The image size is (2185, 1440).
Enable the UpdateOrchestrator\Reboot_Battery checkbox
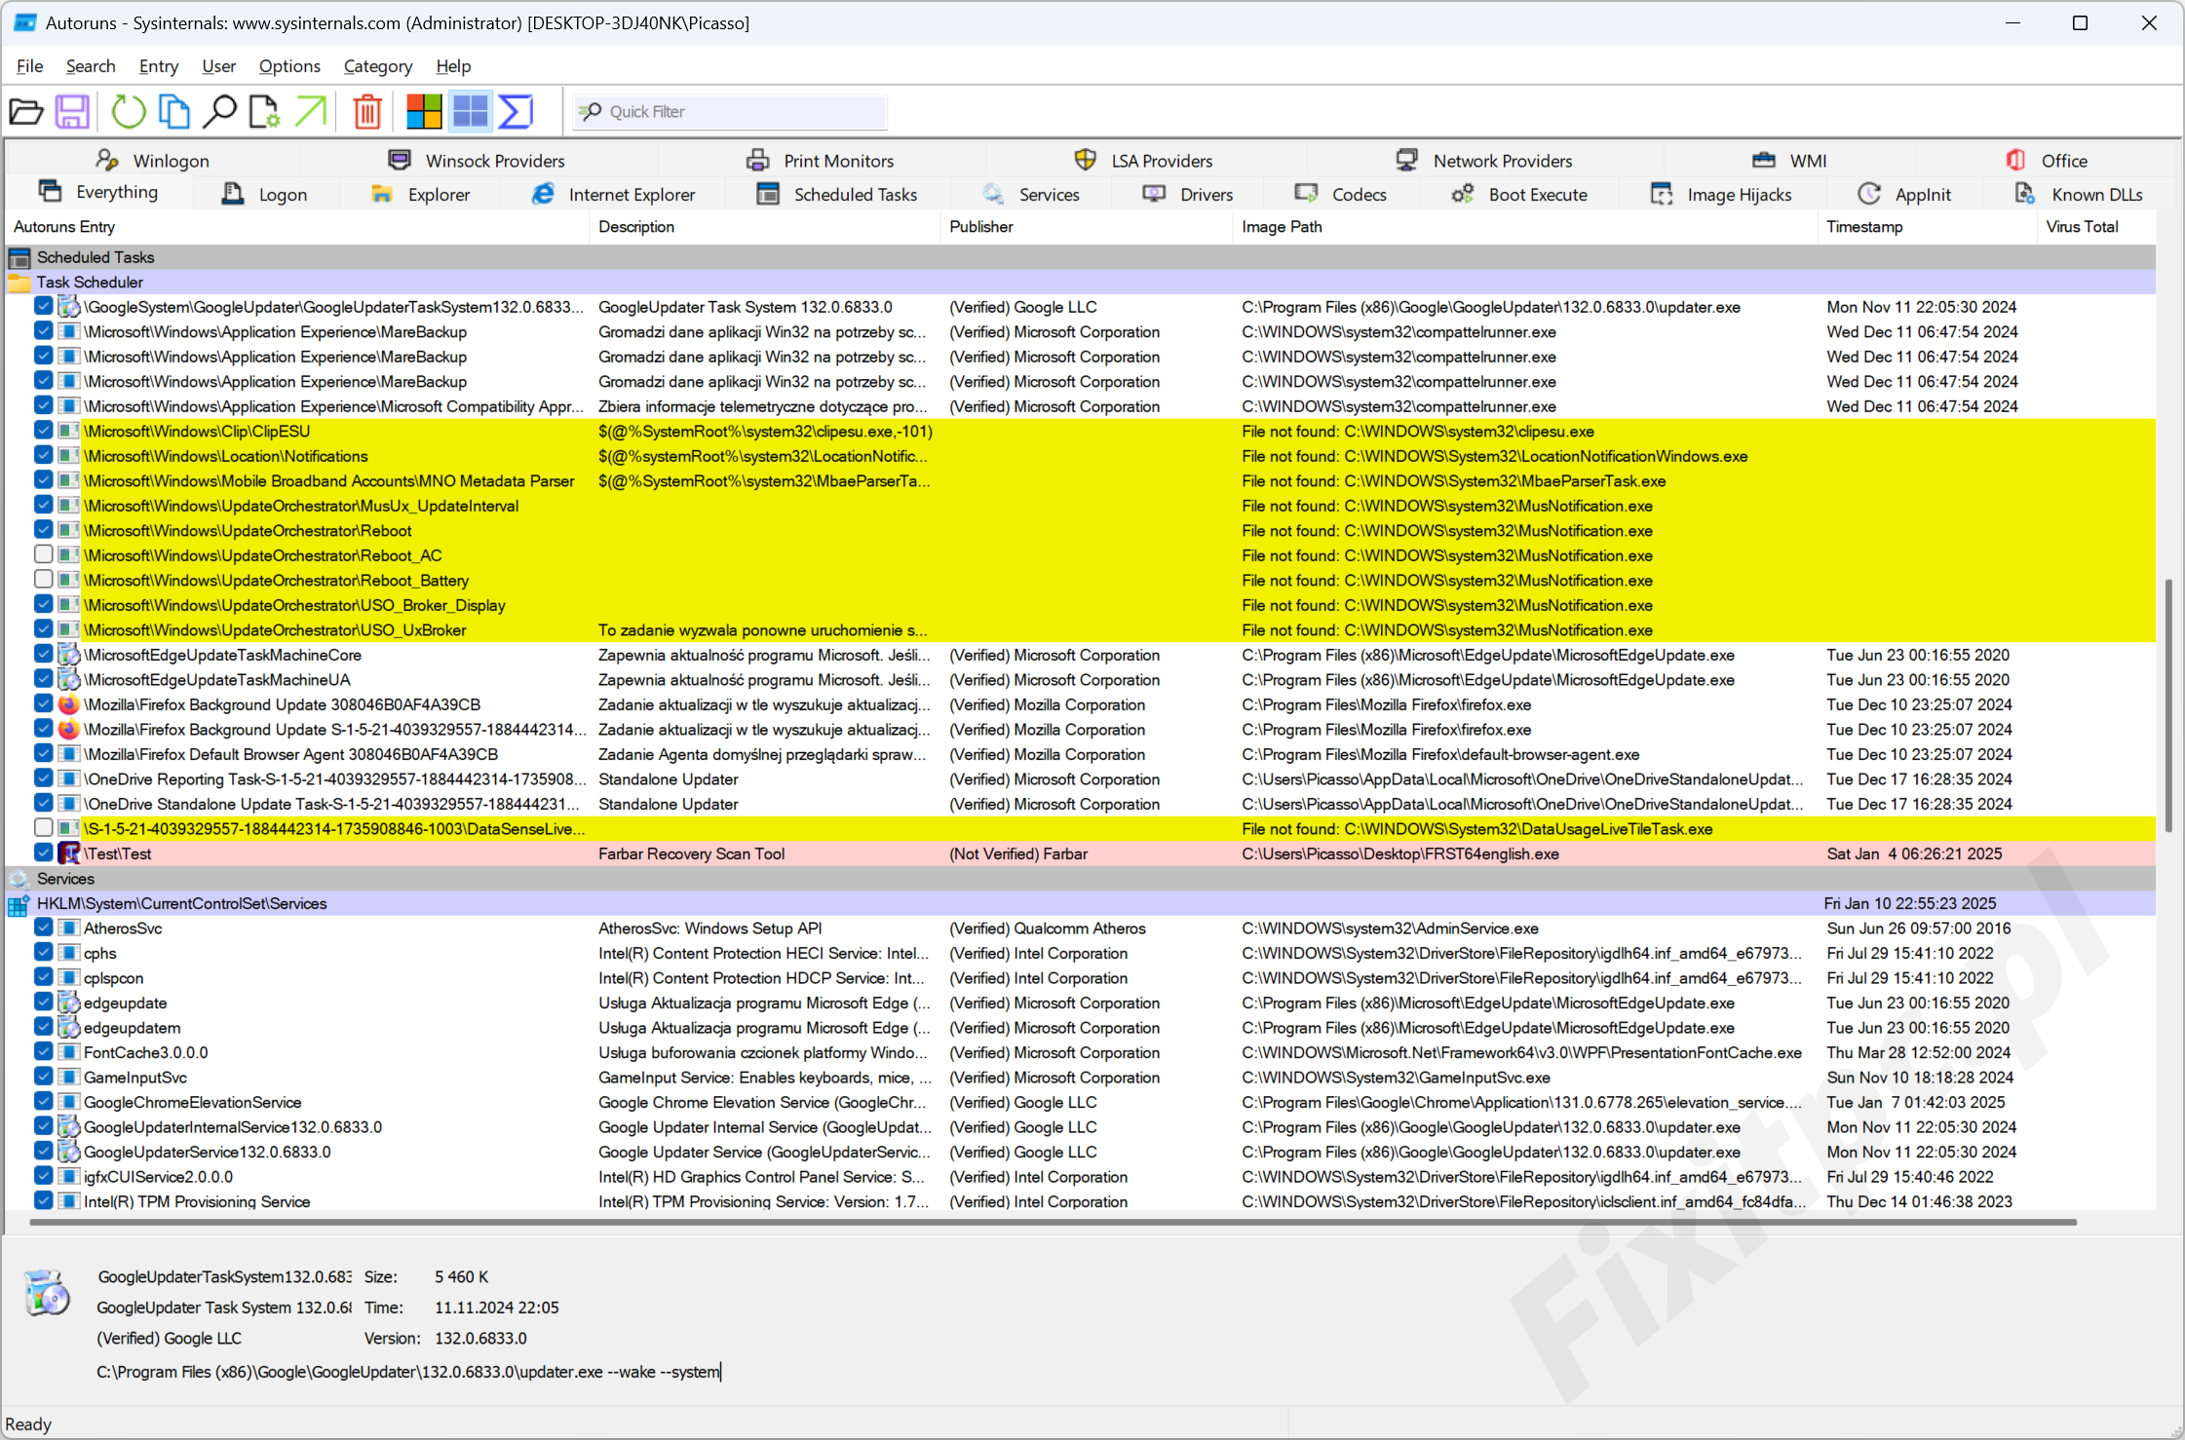pyautogui.click(x=43, y=579)
